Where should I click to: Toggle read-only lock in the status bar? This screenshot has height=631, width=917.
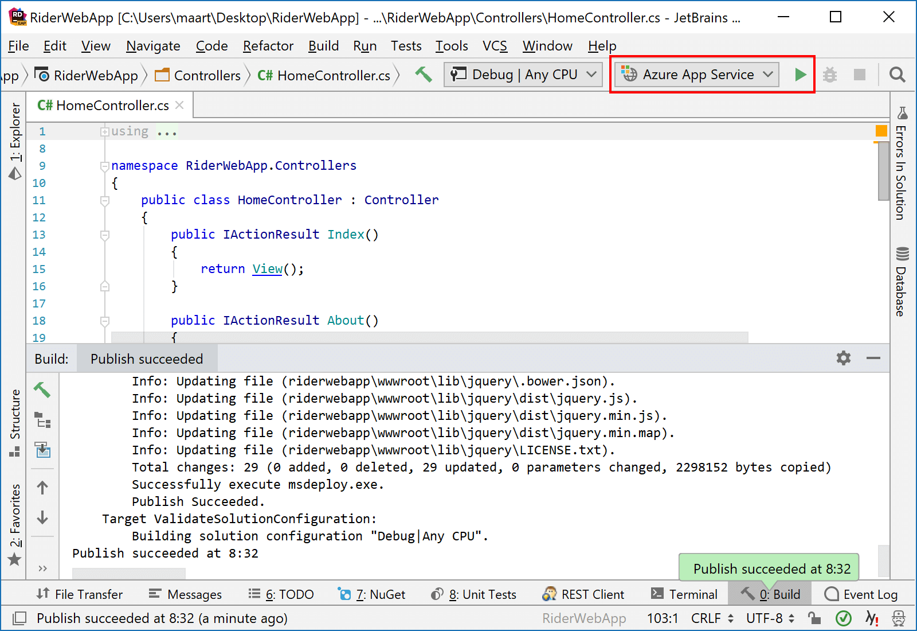(x=814, y=618)
